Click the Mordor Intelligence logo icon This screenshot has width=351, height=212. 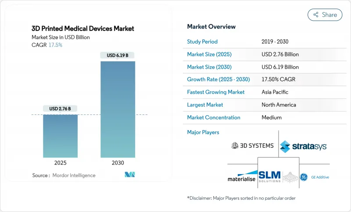[130, 175]
